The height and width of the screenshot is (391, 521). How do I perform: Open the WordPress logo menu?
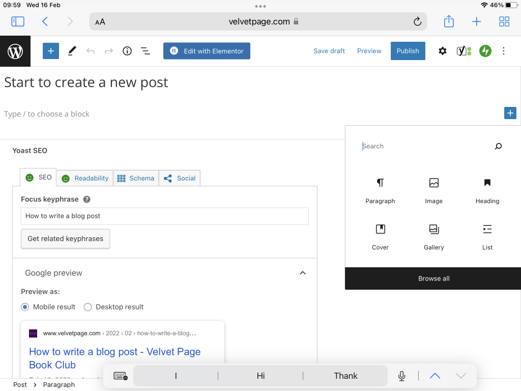(15, 51)
